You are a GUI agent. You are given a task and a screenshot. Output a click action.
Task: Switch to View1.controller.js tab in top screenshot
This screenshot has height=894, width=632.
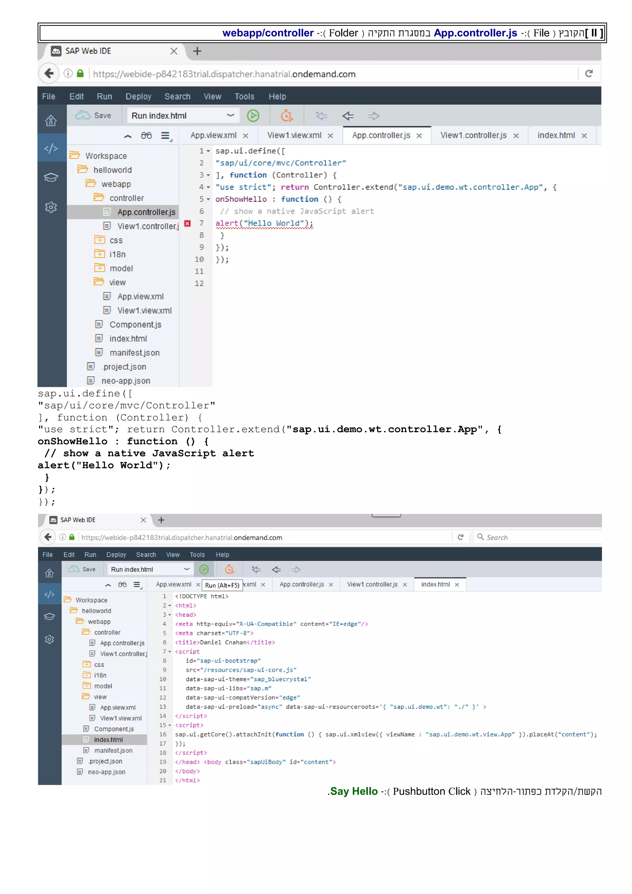point(473,136)
